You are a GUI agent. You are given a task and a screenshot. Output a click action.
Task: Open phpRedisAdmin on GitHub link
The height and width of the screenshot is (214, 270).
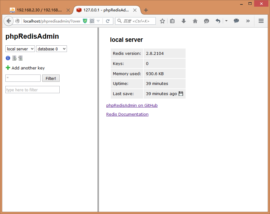(x=132, y=105)
